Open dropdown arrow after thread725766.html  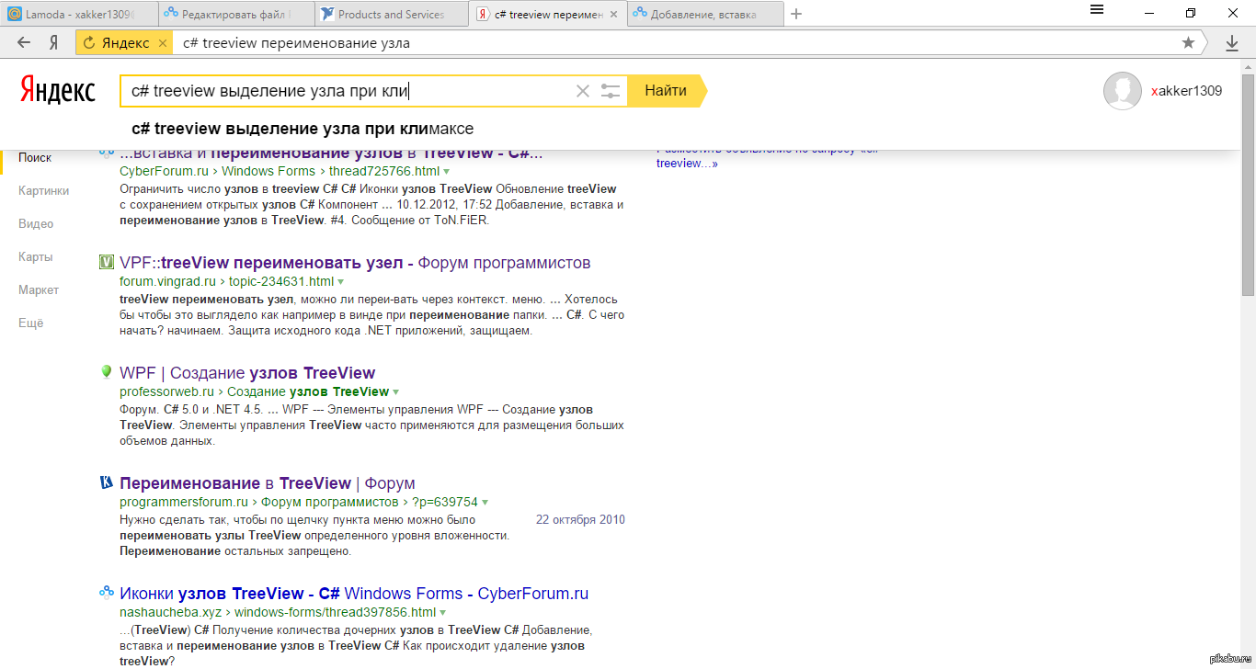(x=446, y=172)
